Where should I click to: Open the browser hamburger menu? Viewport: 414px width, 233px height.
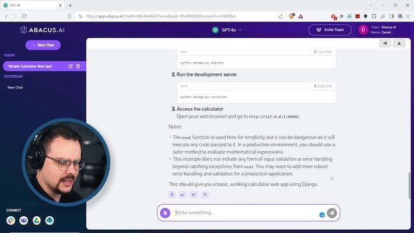[x=408, y=16]
